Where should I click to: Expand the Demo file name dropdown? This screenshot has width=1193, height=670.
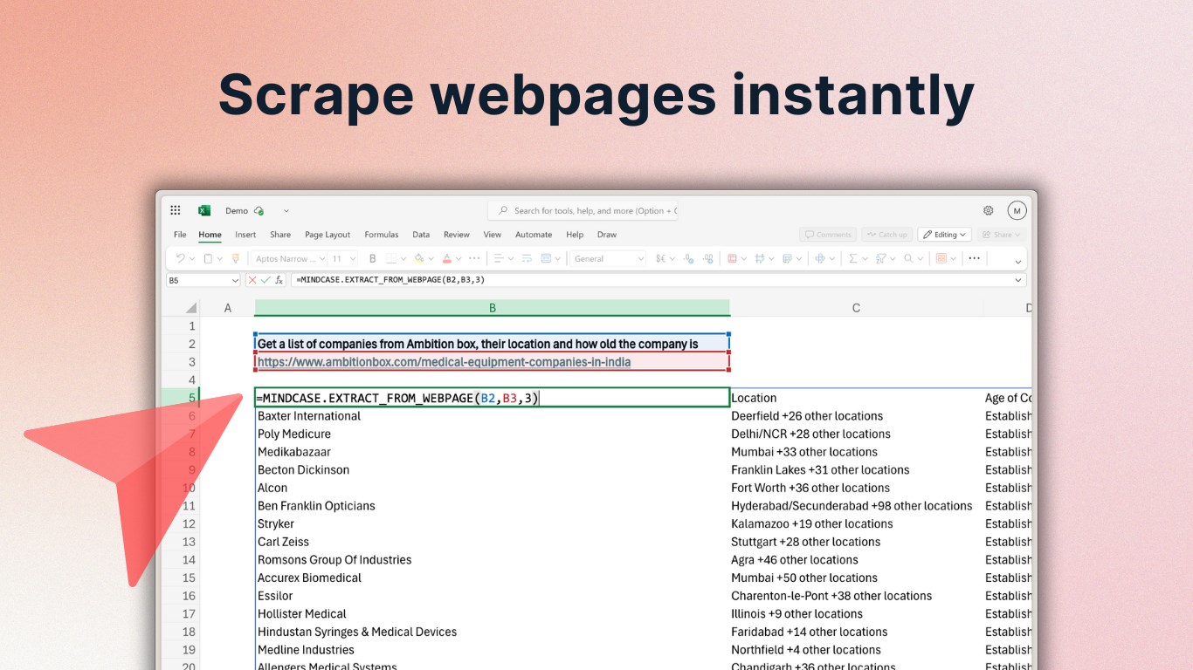click(x=286, y=211)
